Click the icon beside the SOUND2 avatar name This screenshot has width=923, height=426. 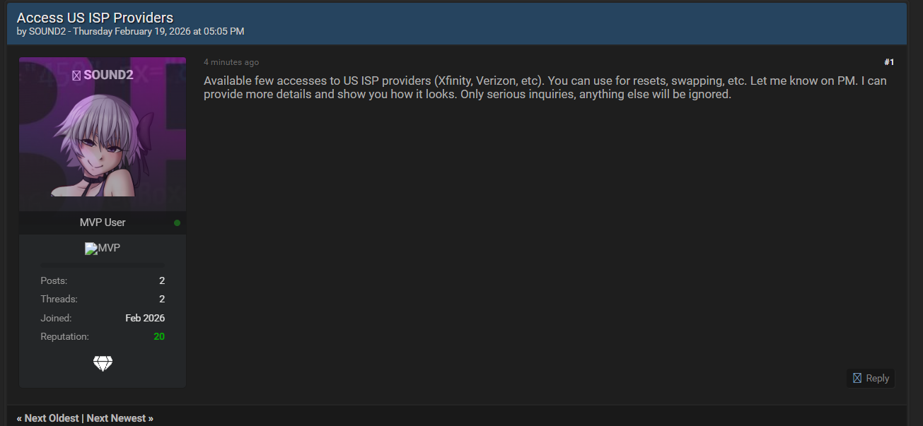(76, 75)
